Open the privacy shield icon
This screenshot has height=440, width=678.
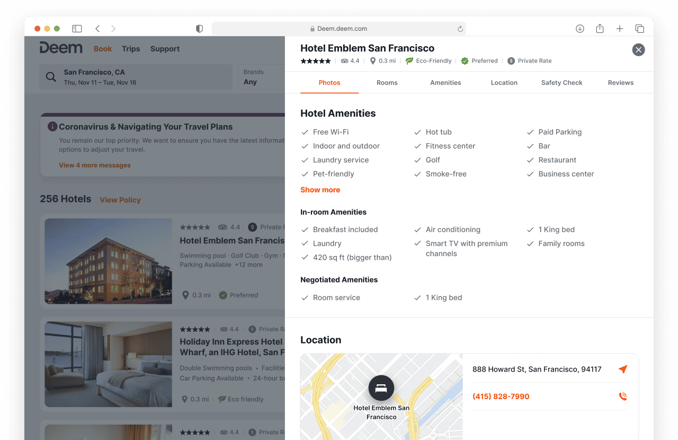[x=200, y=29]
